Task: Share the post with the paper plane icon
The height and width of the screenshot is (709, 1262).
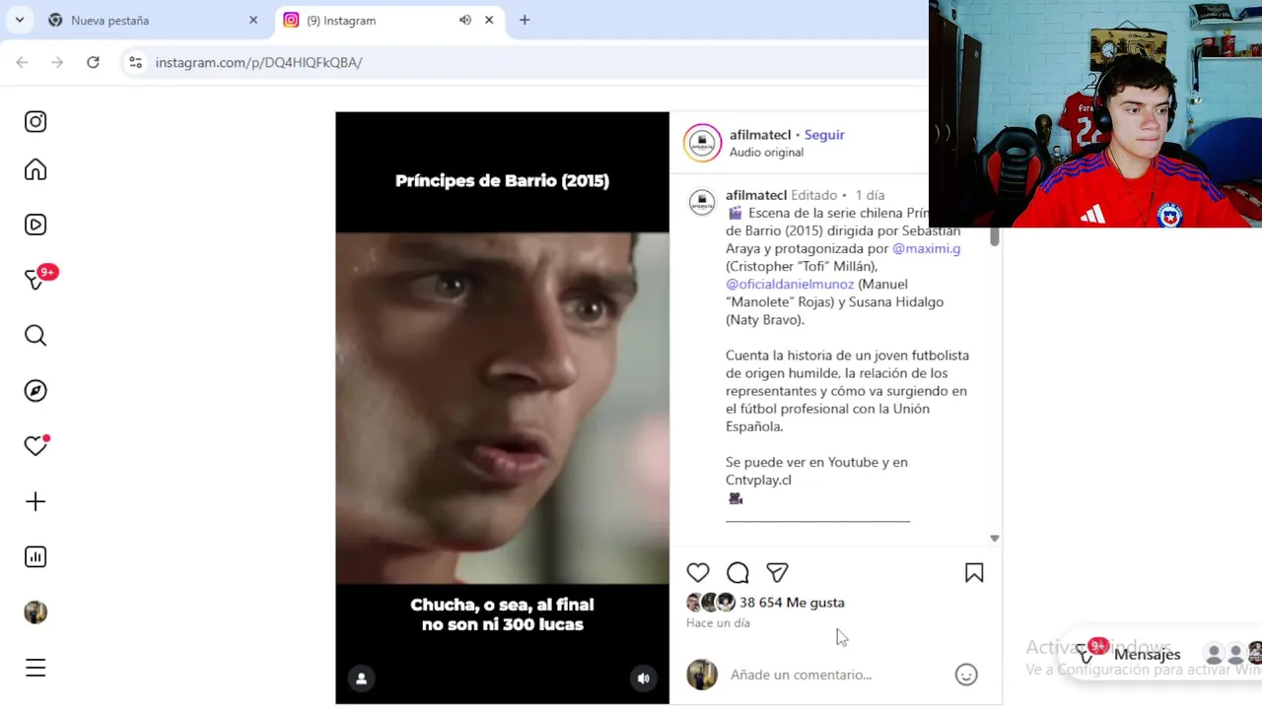Action: [x=777, y=573]
